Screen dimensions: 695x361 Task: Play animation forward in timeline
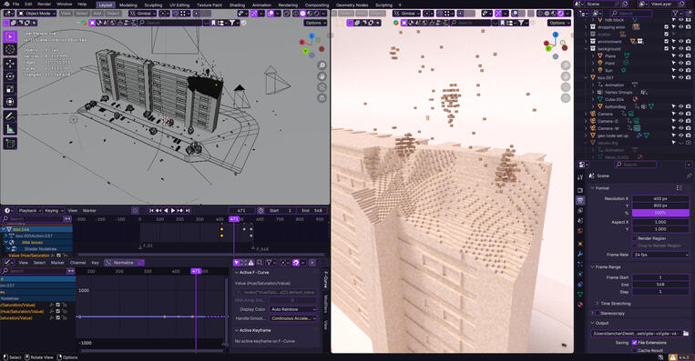point(173,211)
